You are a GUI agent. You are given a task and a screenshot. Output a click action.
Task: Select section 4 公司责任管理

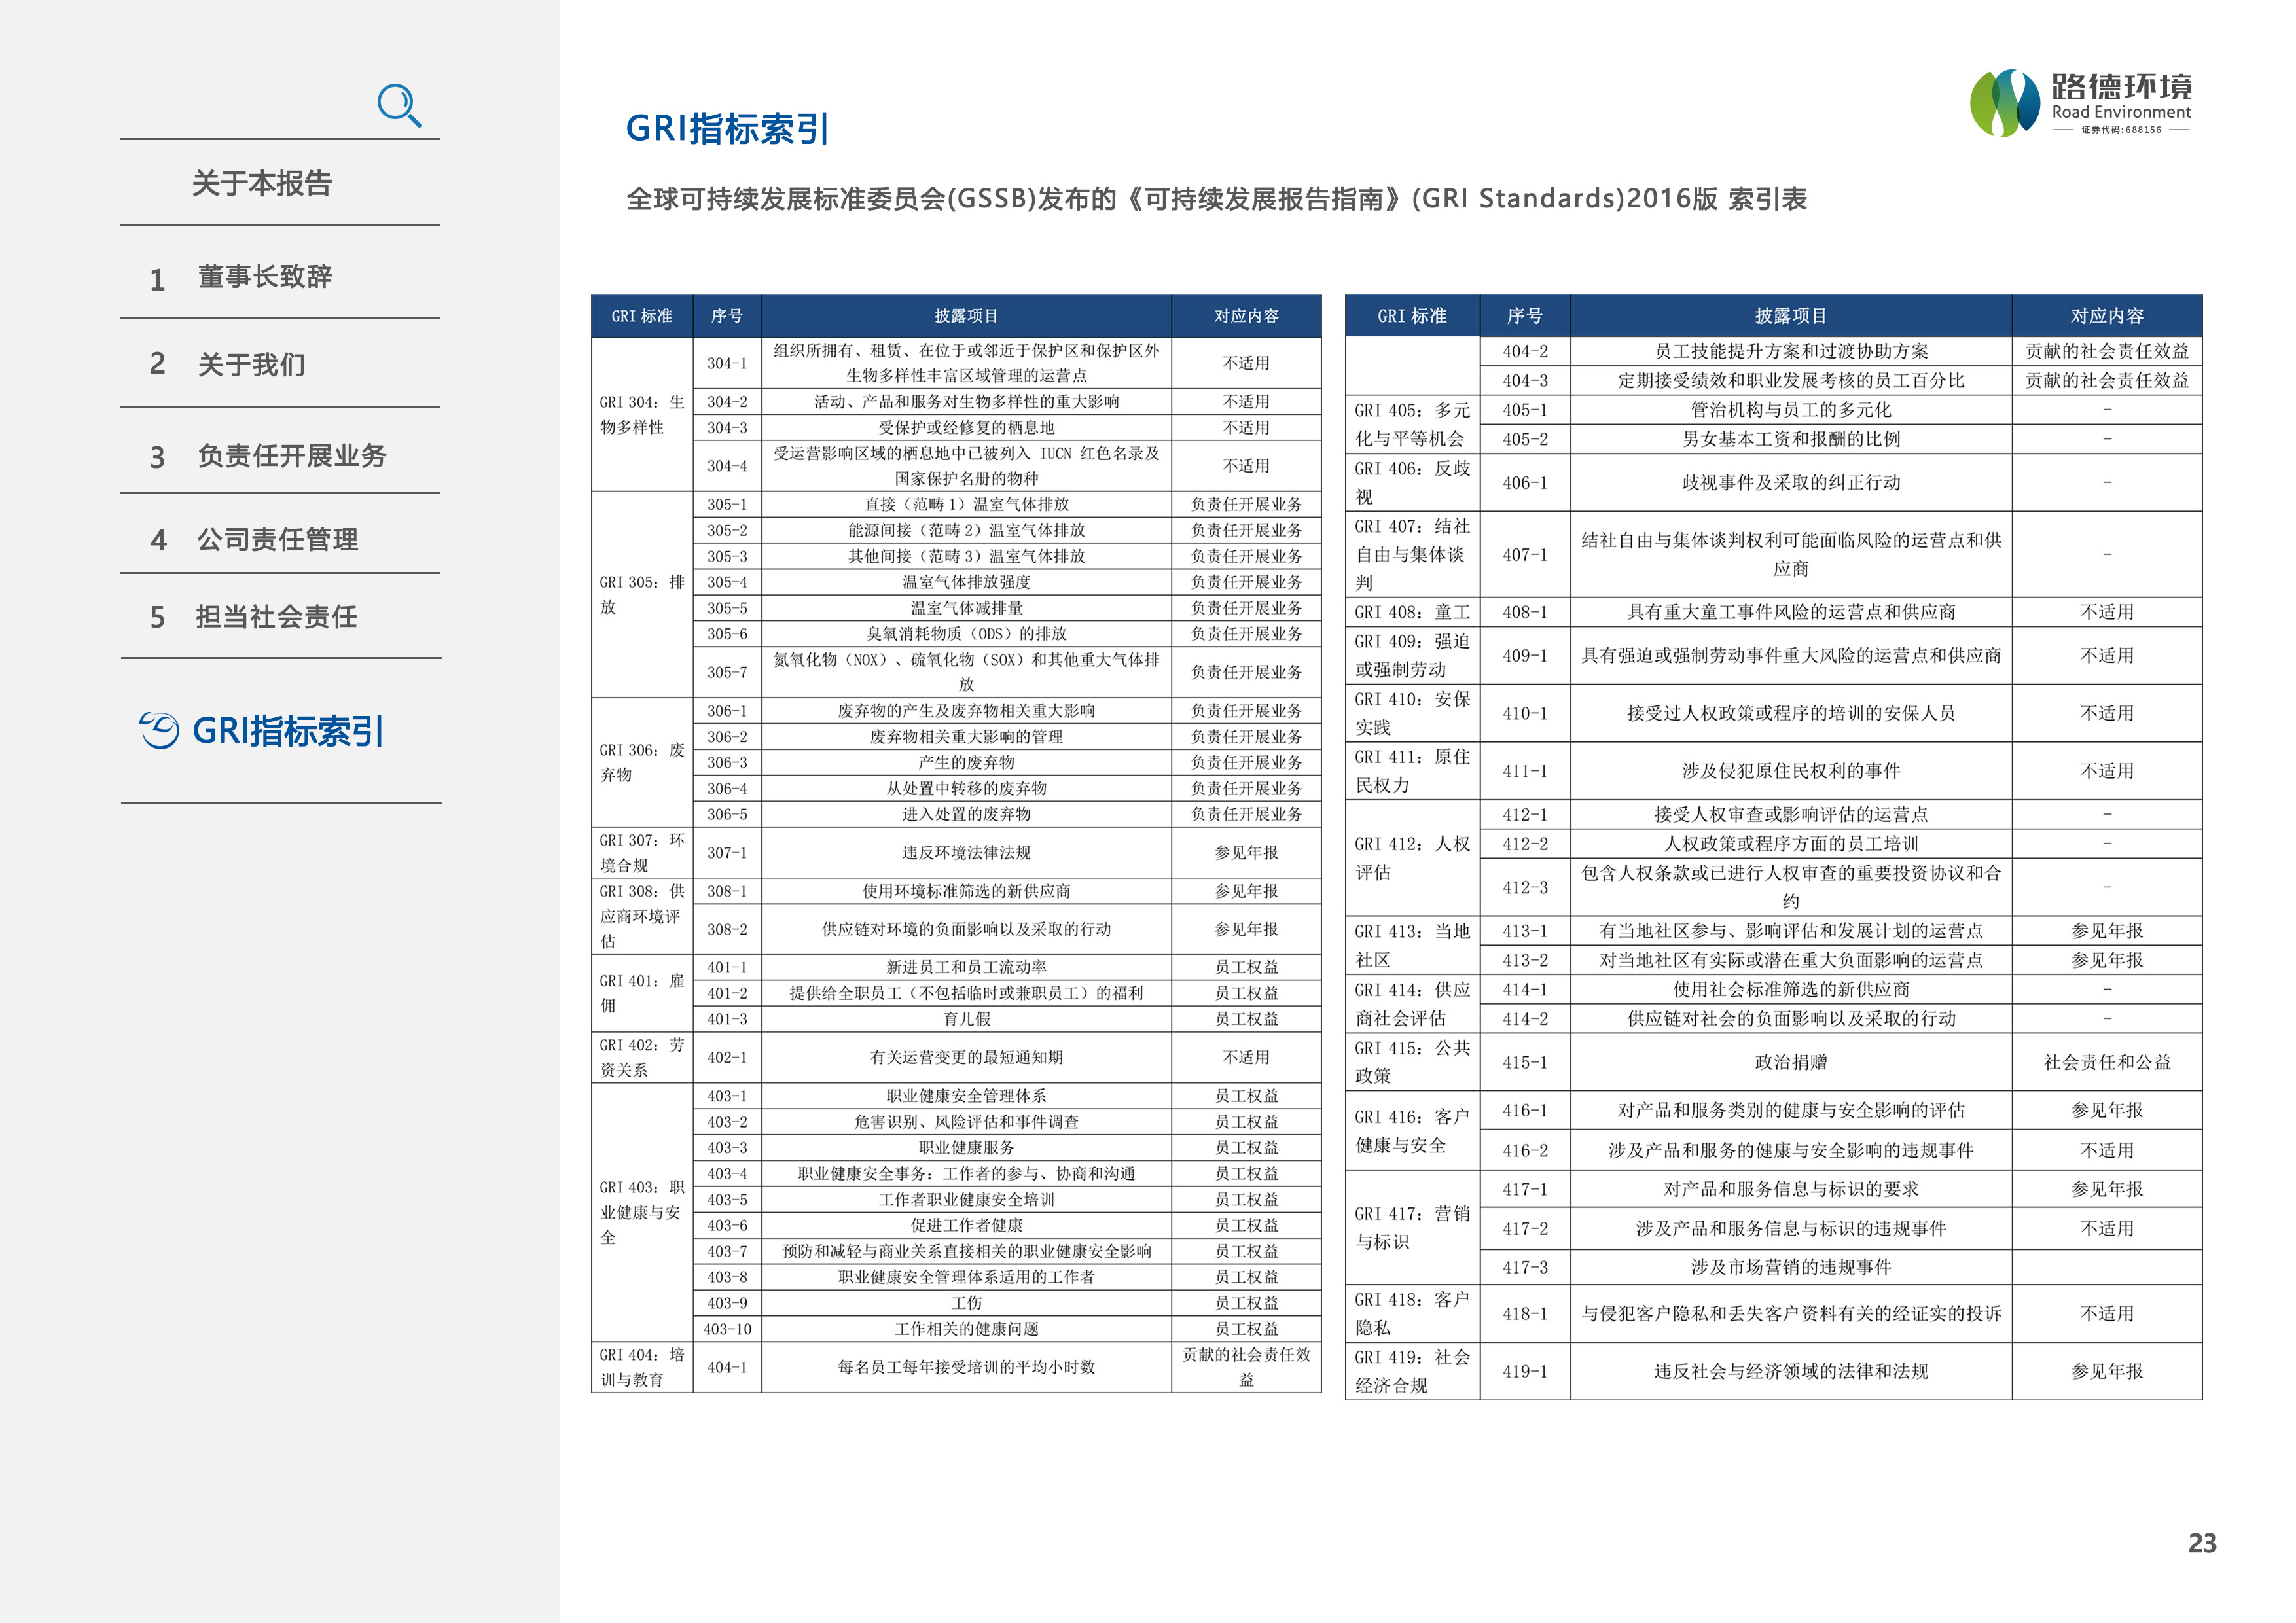(277, 540)
